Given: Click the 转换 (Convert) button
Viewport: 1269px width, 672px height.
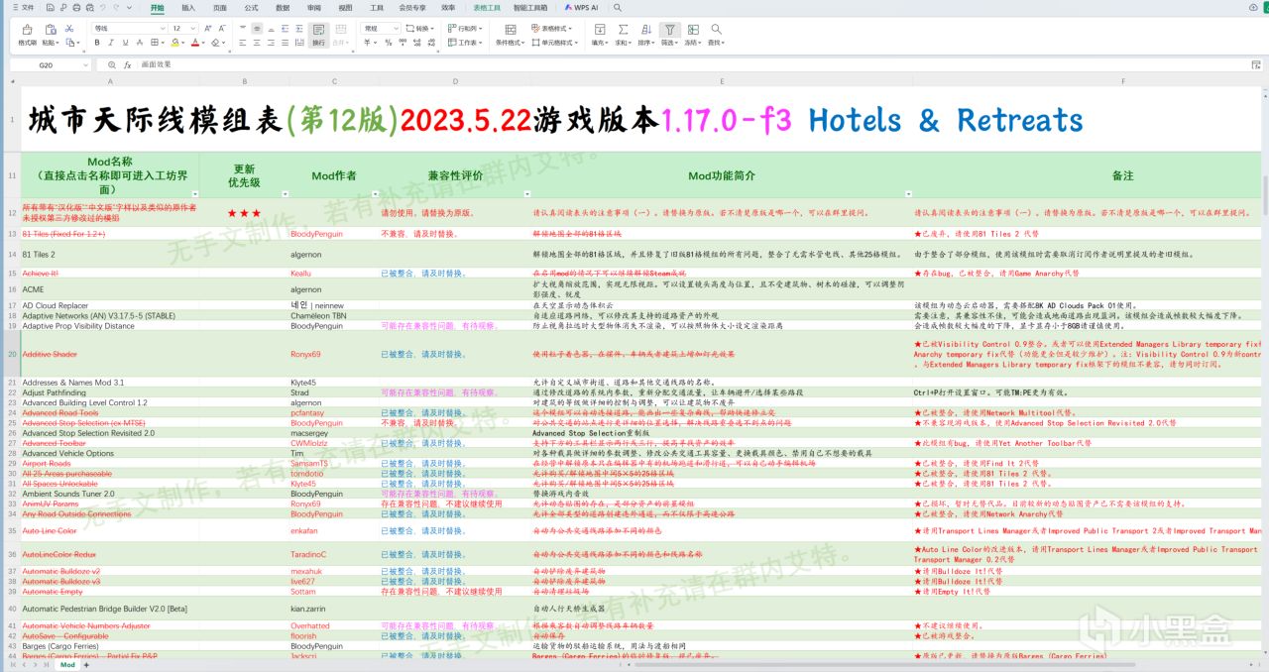Looking at the screenshot, I should tap(420, 28).
